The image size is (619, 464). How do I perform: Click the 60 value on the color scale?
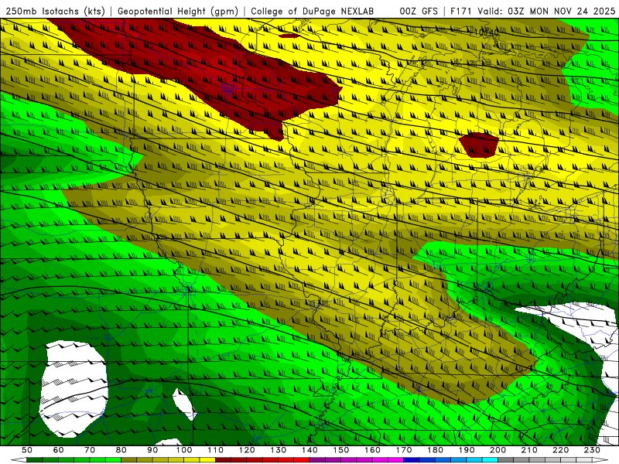click(58, 450)
